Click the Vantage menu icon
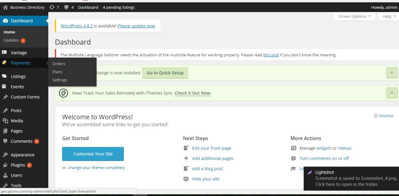The height and width of the screenshot is (196, 399). click(4, 53)
